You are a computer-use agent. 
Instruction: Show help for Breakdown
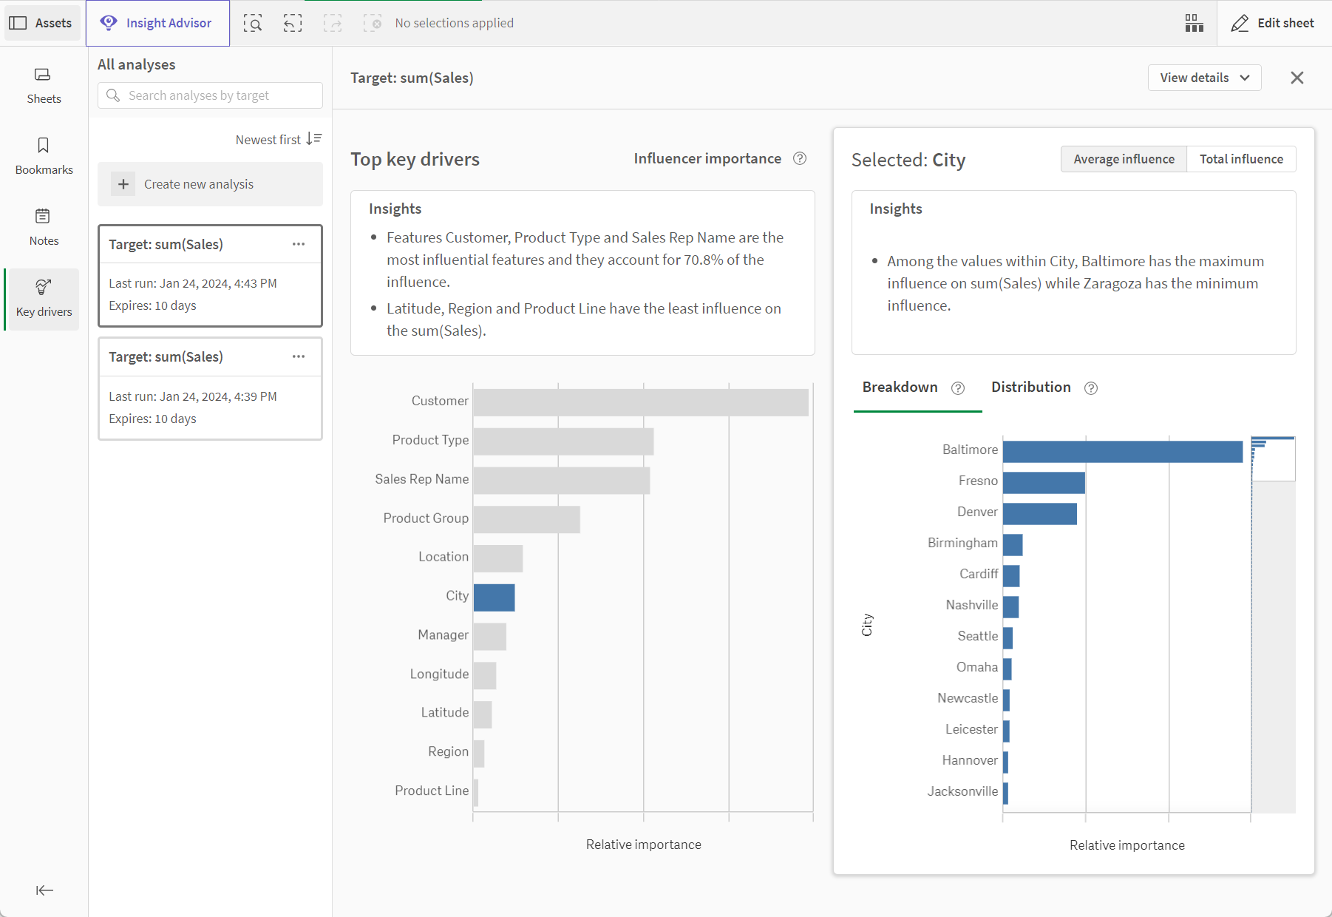click(958, 388)
